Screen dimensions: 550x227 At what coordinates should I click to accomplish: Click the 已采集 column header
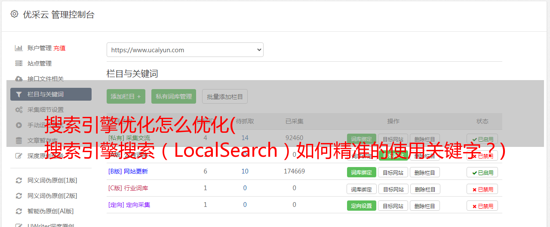point(294,121)
